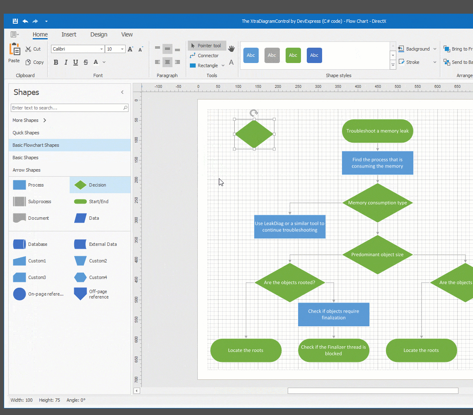The height and width of the screenshot is (415, 473).
Task: Open the application menu icon beside Home
Action: coord(15,34)
